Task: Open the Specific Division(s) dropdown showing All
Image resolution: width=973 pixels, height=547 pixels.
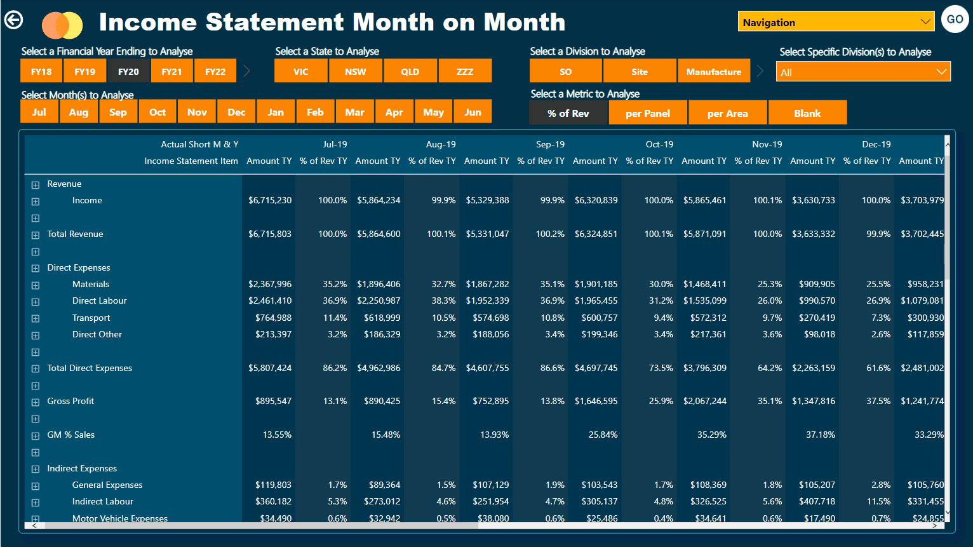Action: point(863,71)
